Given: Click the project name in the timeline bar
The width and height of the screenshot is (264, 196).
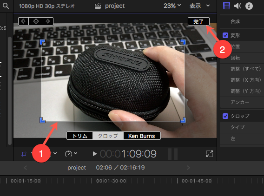Looking at the screenshot, I should [x=77, y=168].
